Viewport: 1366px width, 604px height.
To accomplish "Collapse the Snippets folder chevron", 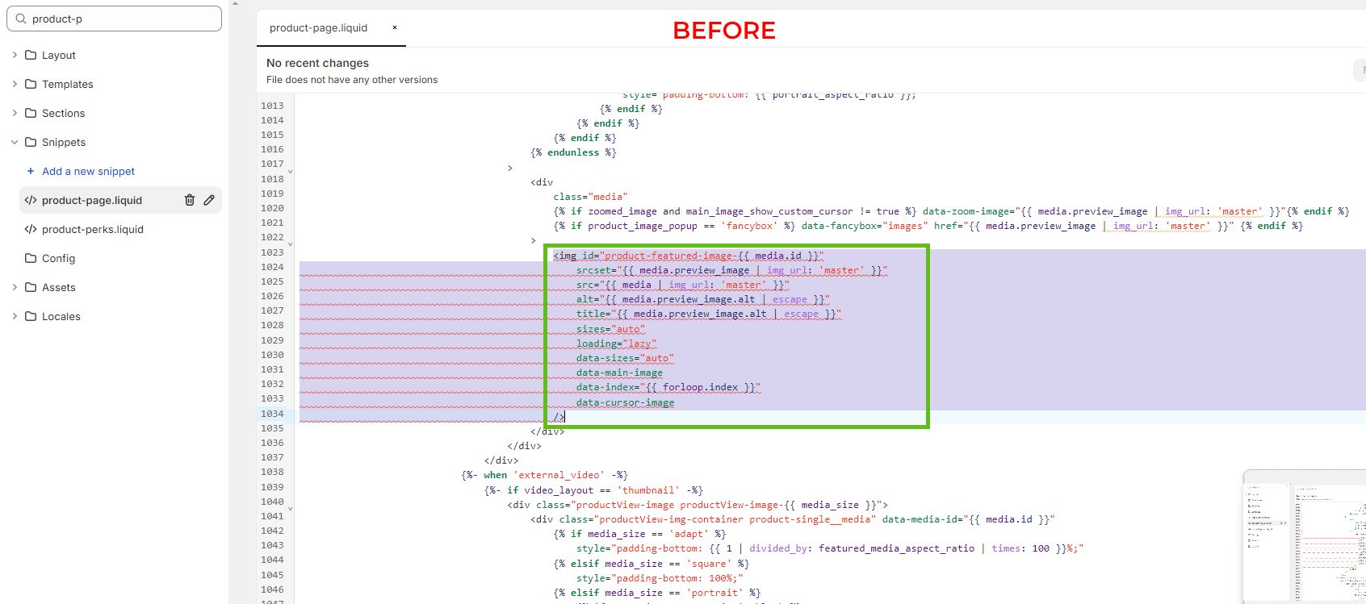I will (x=15, y=142).
